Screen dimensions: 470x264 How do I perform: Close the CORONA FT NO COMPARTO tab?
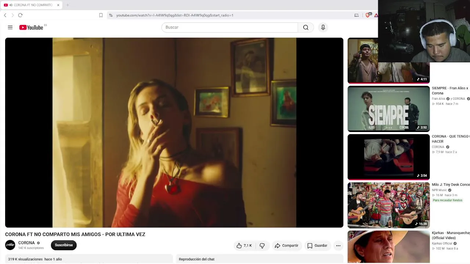click(x=58, y=5)
